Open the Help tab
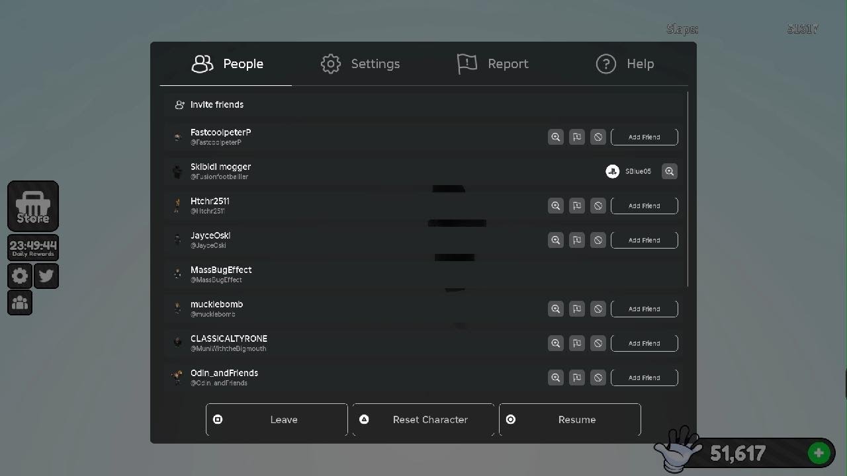 point(625,64)
